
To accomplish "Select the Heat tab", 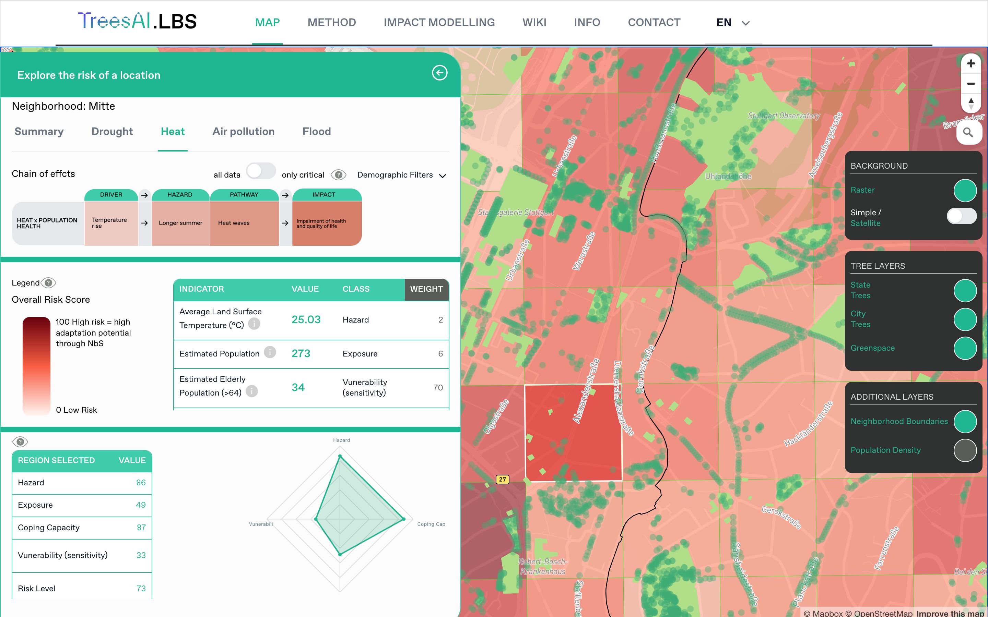I will pyautogui.click(x=173, y=131).
